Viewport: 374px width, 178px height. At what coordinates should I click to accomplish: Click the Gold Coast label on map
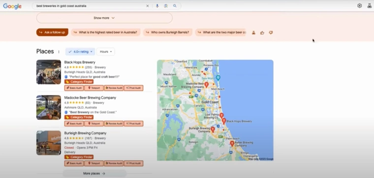(210, 102)
